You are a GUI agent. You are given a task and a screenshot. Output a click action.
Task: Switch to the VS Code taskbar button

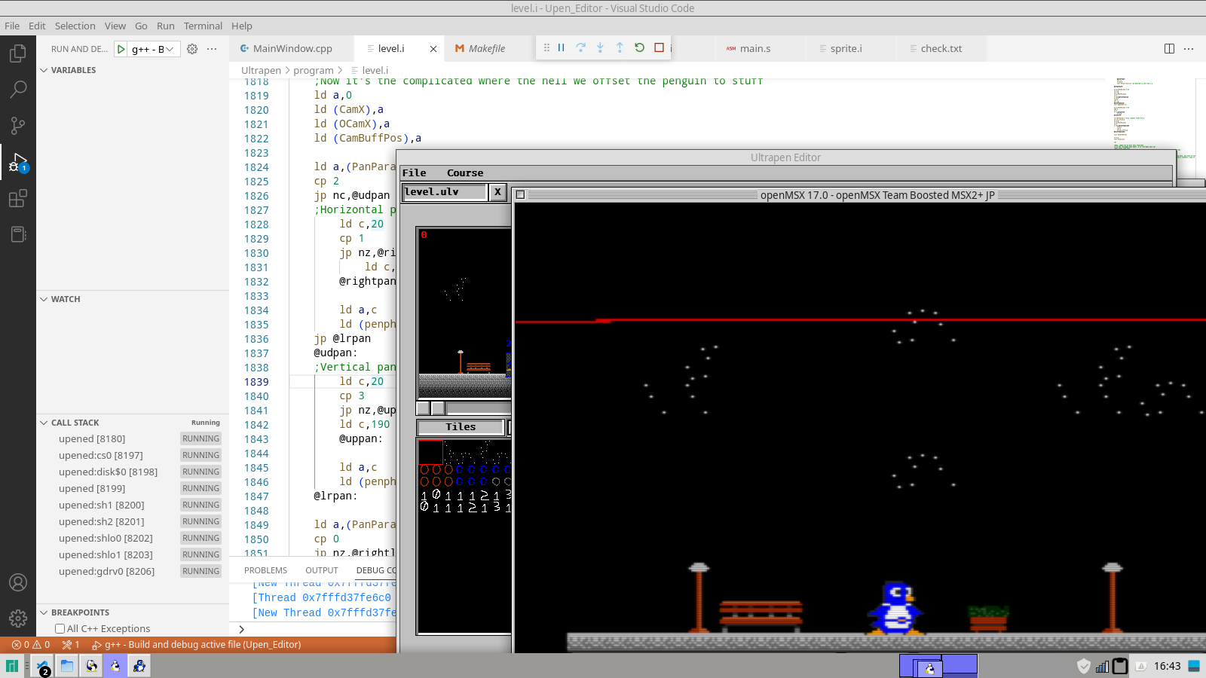[x=42, y=666]
